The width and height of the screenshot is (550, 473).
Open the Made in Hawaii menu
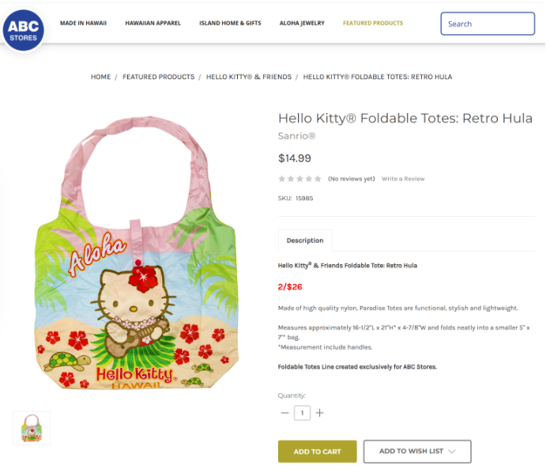83,24
